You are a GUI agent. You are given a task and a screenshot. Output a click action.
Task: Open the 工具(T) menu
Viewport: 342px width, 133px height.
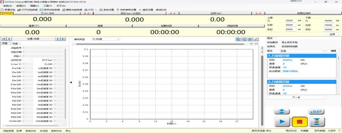click(x=48, y=6)
